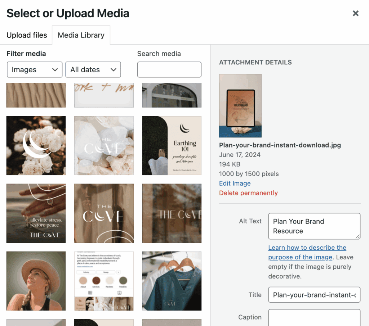Click the Edit Image link

[235, 183]
